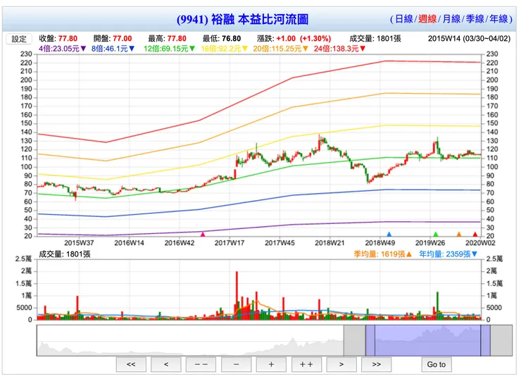
Task: Click the green triangle marker near 2019W26
Action: click(x=436, y=235)
